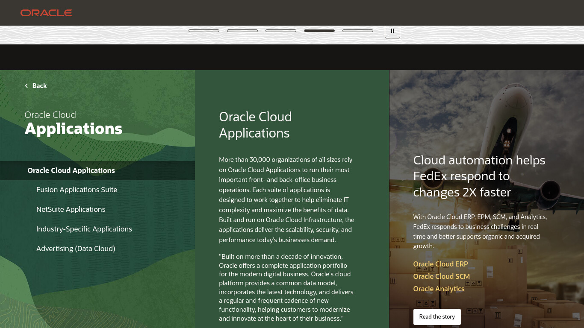Click the Oracle Cloud Applications center heading
Screen dimensions: 584x328
click(x=255, y=125)
